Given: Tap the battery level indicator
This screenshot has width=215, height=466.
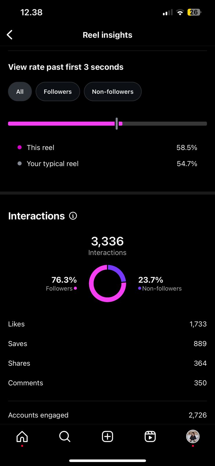Looking at the screenshot, I should click(194, 13).
